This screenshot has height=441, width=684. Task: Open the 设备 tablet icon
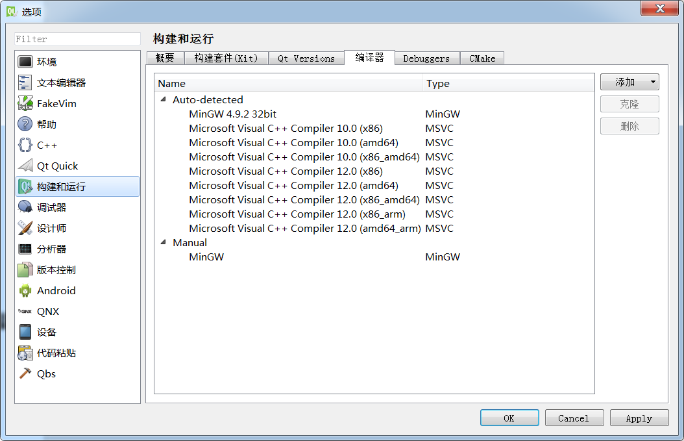(25, 332)
